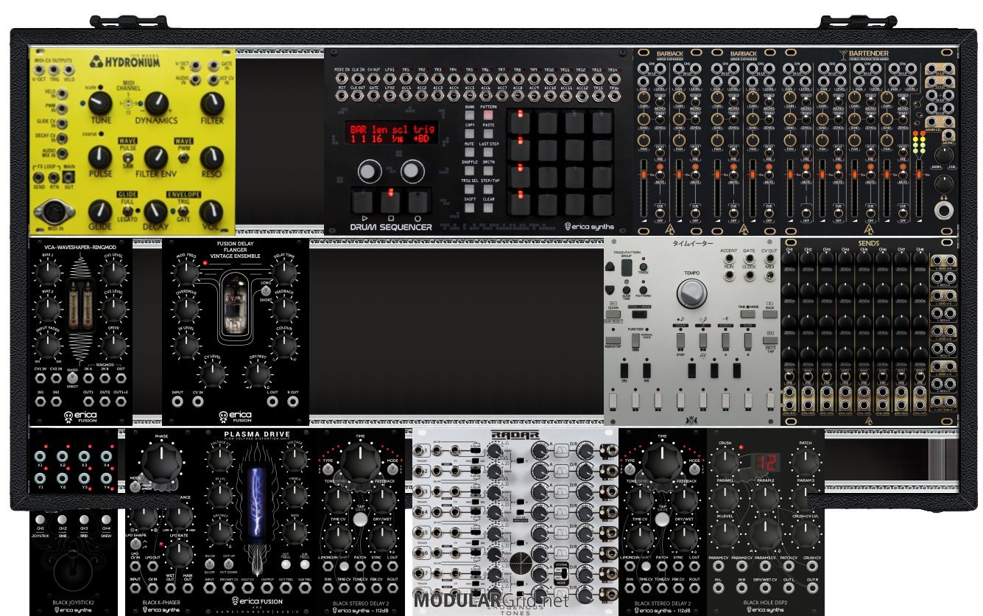Click TAP on the Stereo Delay beside Plasma Drive

360,519
